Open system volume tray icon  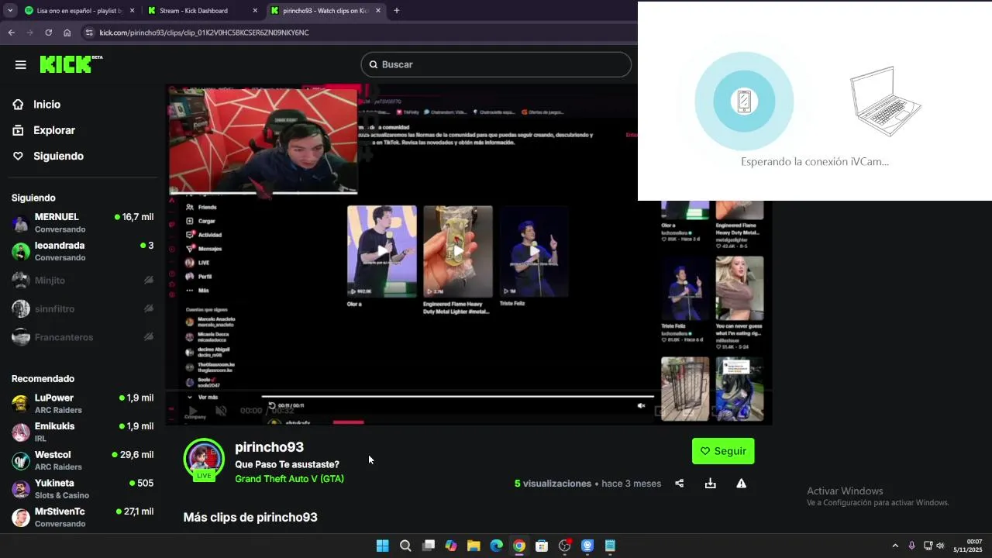pos(940,546)
